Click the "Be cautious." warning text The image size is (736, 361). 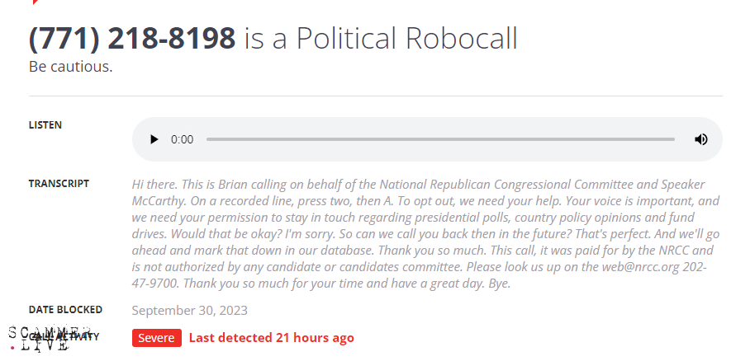(70, 67)
